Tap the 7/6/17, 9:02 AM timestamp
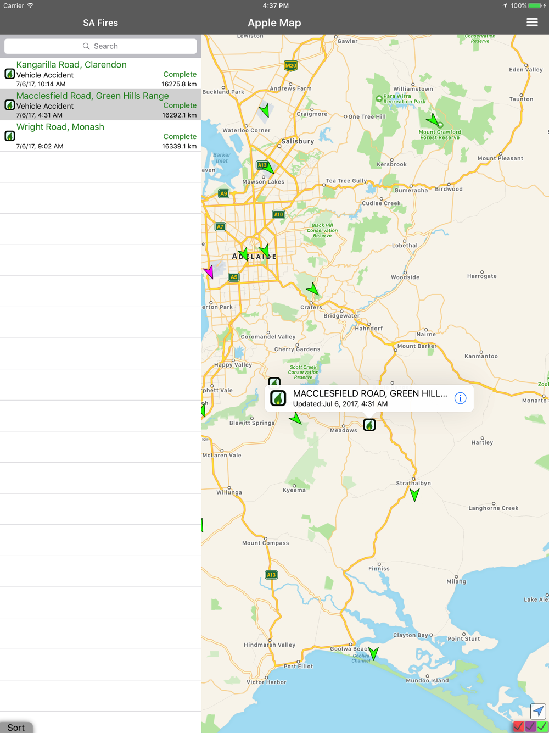The height and width of the screenshot is (733, 549). tap(40, 146)
